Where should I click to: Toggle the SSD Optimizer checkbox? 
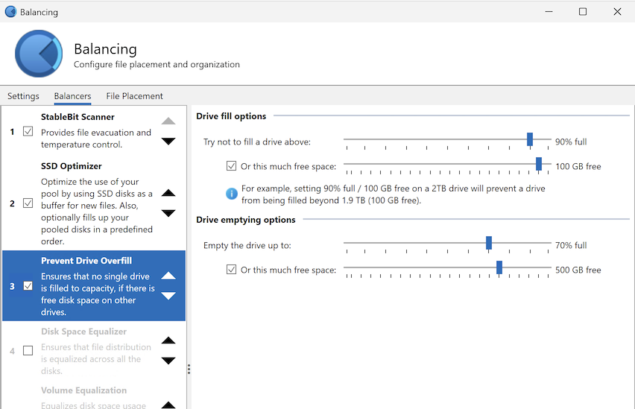coord(28,203)
